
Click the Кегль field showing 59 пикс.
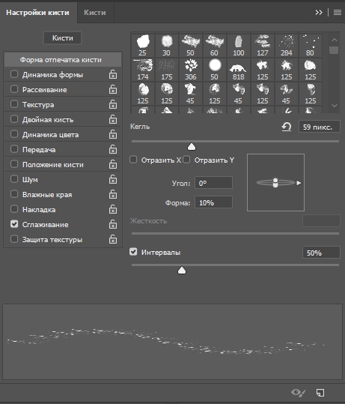click(x=320, y=127)
